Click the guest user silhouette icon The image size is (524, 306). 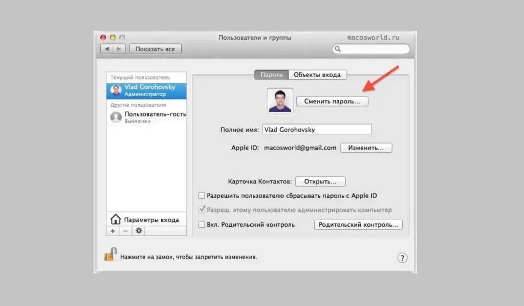tap(116, 117)
